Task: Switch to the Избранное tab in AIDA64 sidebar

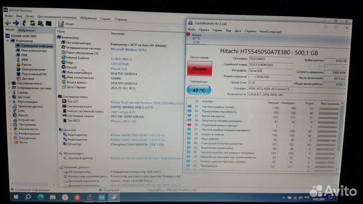Action: pyautogui.click(x=26, y=30)
